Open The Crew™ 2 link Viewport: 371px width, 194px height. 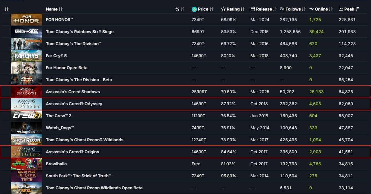coord(59,116)
